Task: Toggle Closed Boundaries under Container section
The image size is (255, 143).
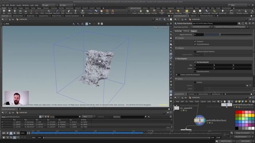Action: (195, 44)
